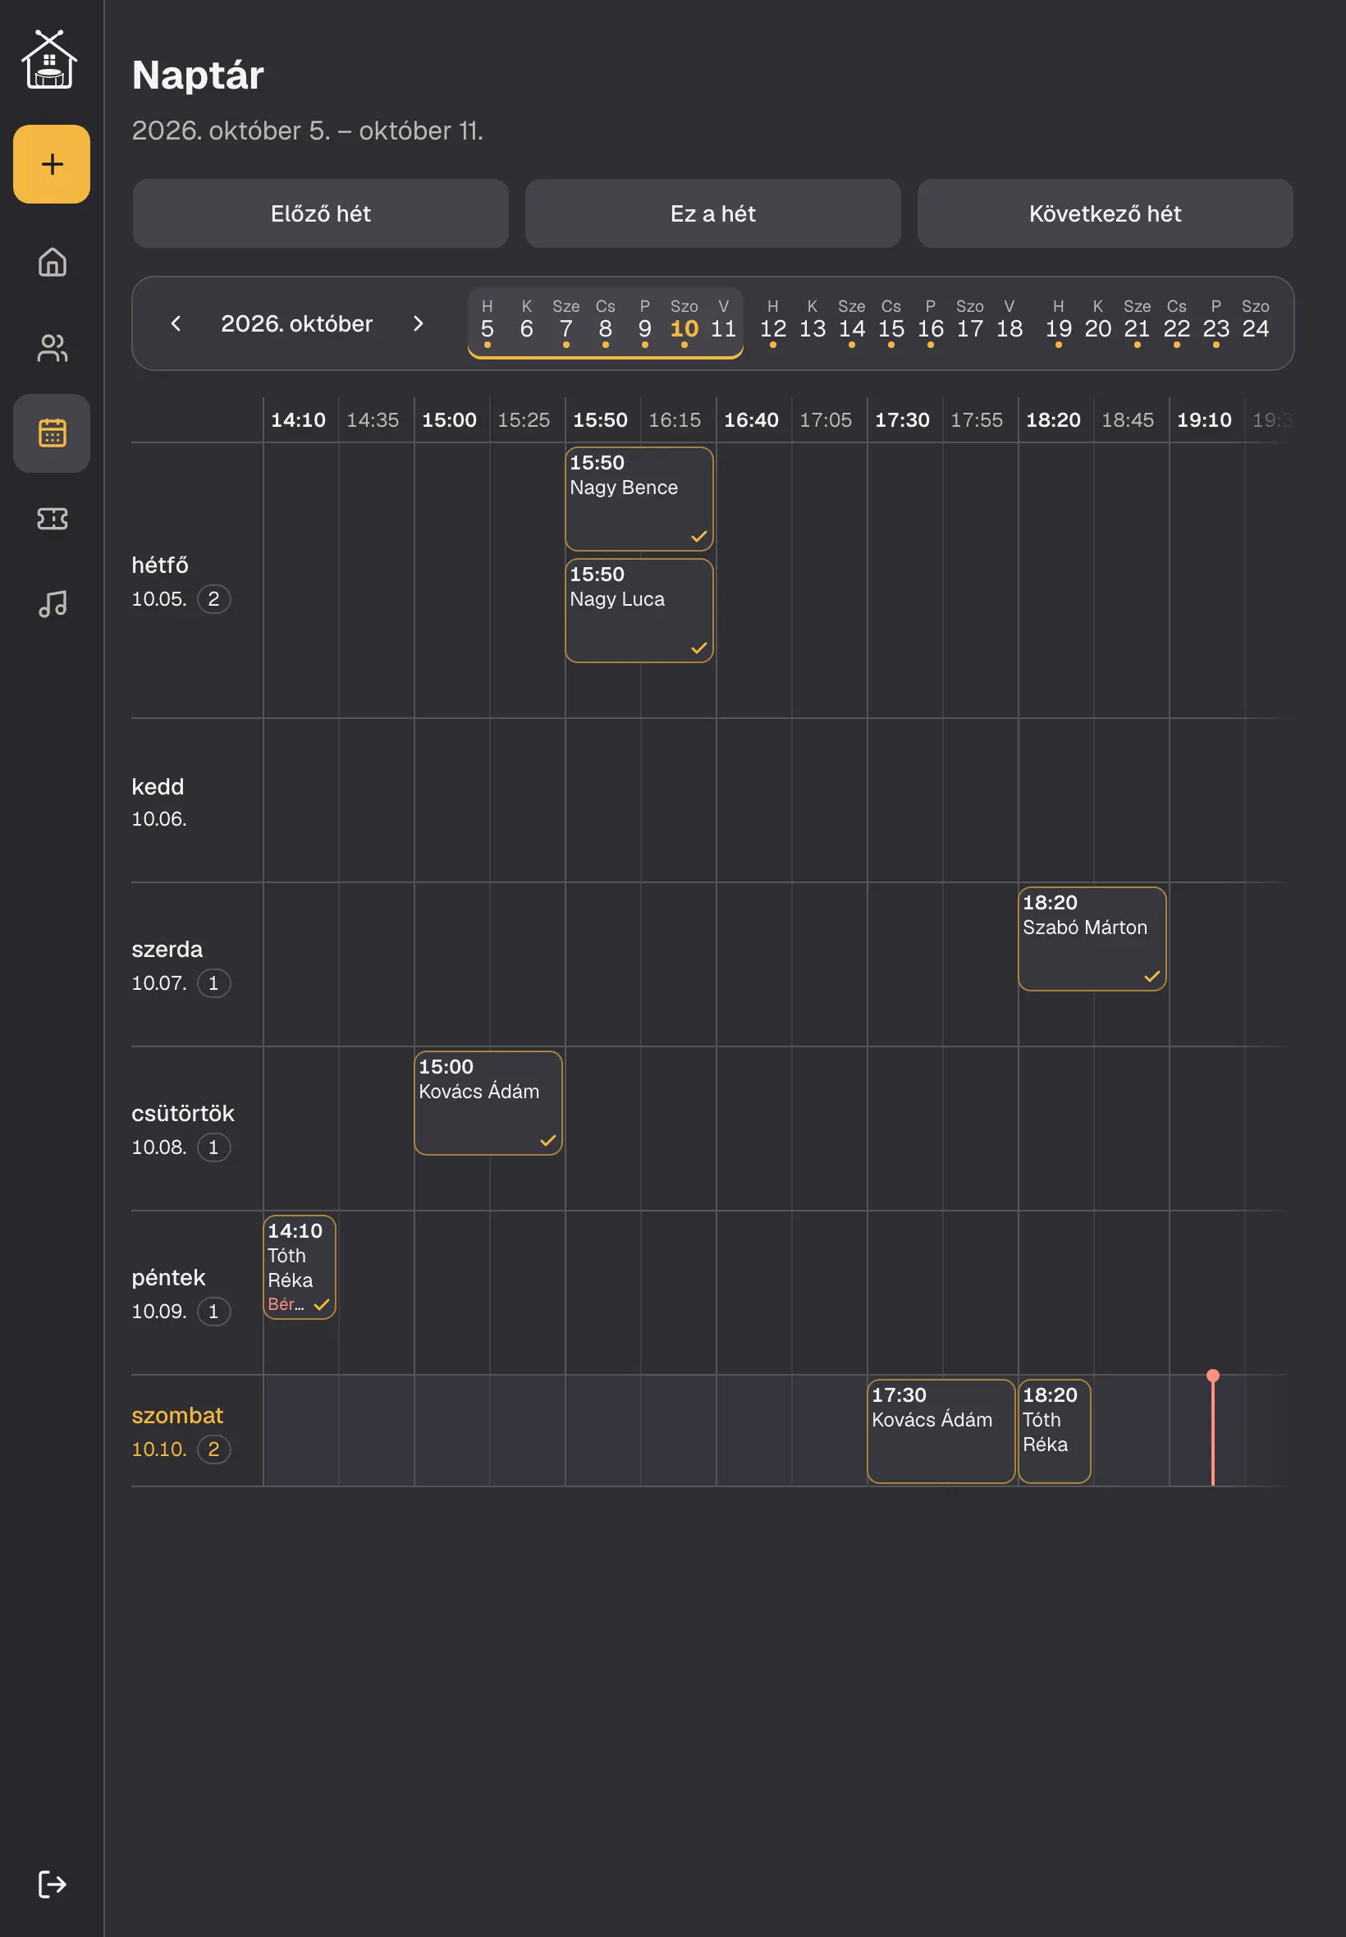Select Ez a hét tab
The image size is (1346, 1937).
click(x=712, y=213)
